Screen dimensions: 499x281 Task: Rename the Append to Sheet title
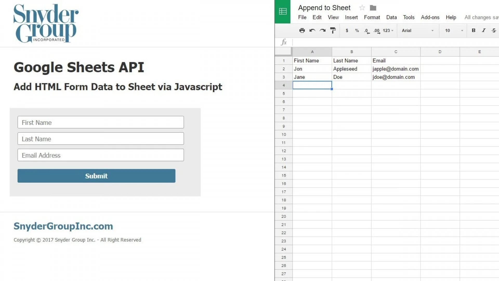[x=324, y=8]
